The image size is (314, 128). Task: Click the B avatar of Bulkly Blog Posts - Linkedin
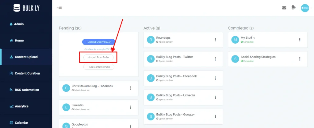point(151,97)
